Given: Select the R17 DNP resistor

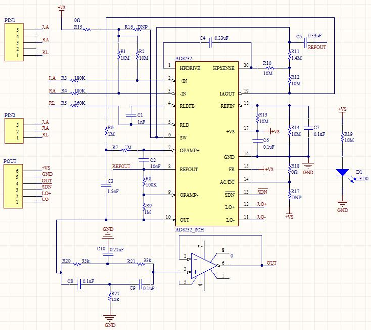Looking at the screenshot, I should [289, 195].
